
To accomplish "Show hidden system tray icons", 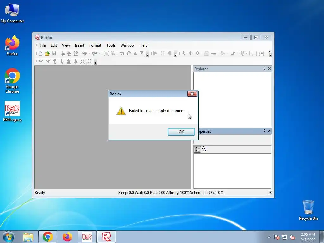I will (x=269, y=237).
